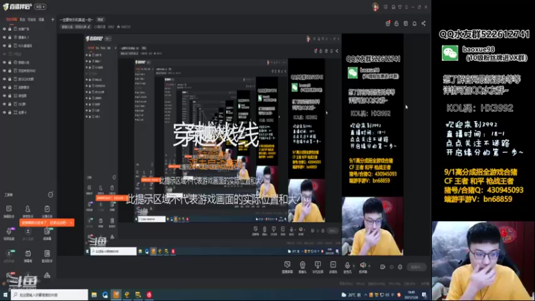The height and width of the screenshot is (301, 535).
Task: Click the warning triangle tool icon
Action: pyautogui.click(x=47, y=276)
